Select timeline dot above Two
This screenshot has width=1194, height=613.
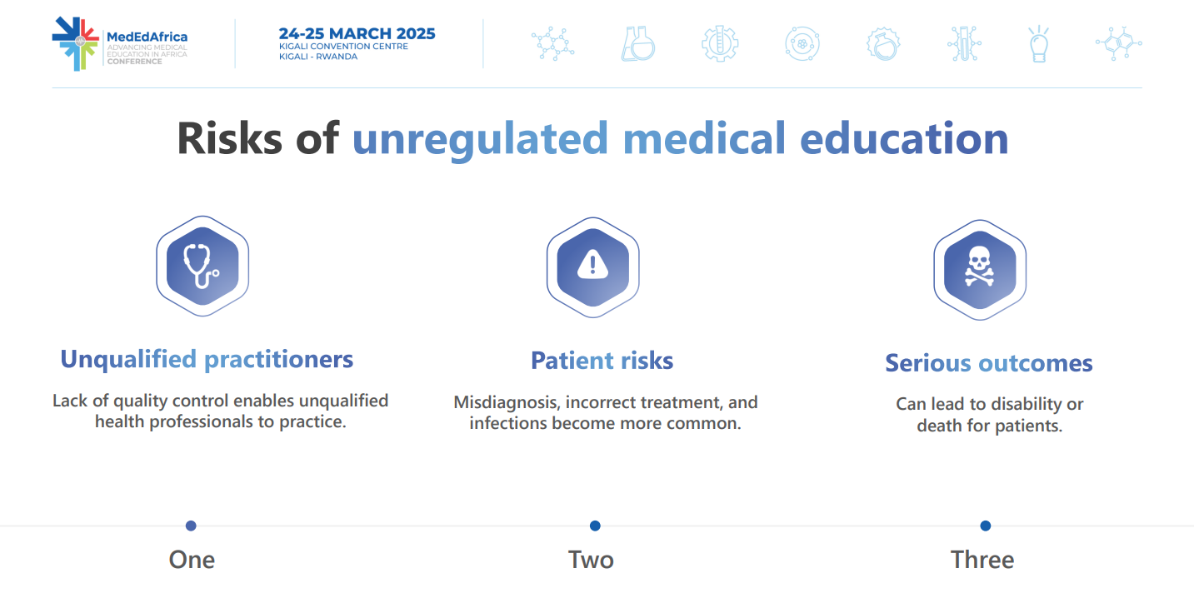(595, 526)
